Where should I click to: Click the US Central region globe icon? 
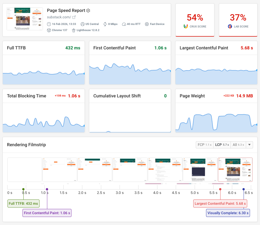tap(82, 24)
